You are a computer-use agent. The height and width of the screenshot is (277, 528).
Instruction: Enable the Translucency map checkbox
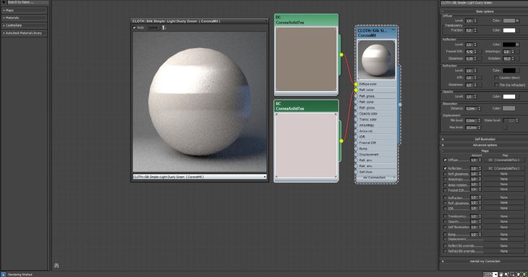(x=445, y=216)
